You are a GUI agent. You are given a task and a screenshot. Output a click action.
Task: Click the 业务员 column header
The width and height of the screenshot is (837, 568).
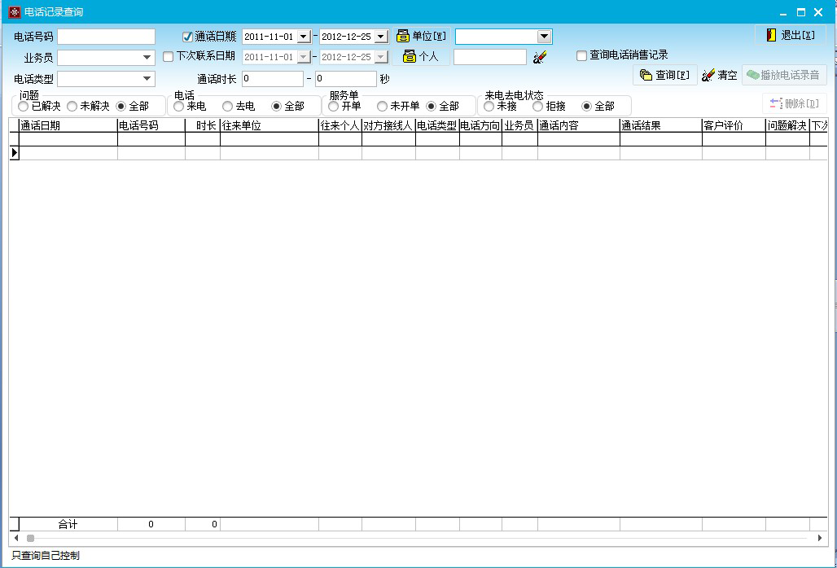point(519,126)
